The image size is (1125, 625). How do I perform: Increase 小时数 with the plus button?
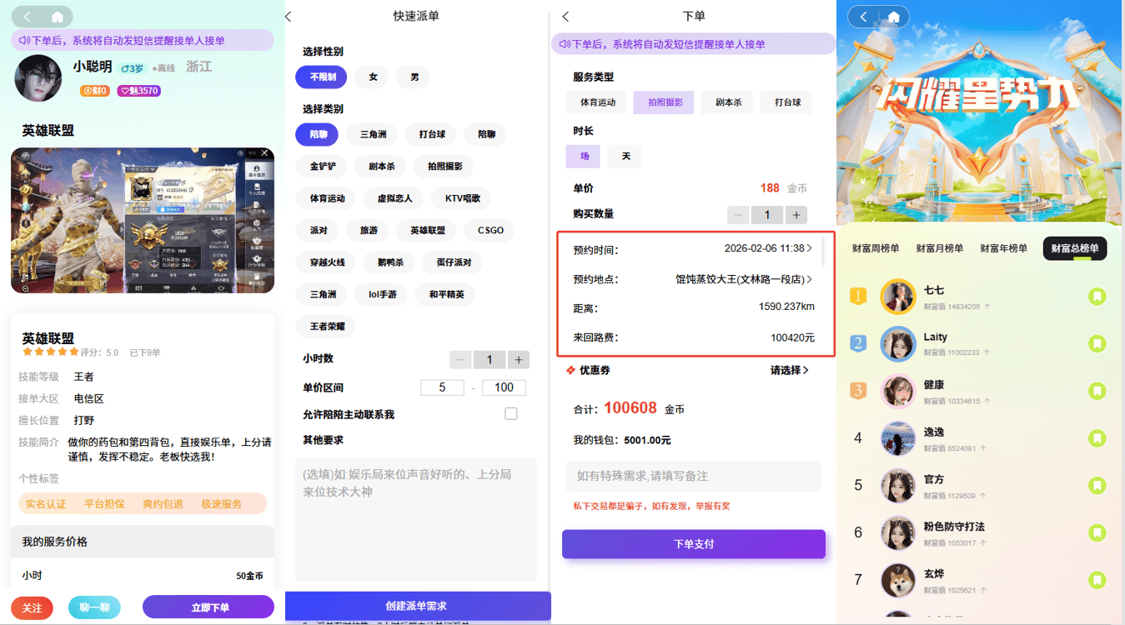[518, 360]
